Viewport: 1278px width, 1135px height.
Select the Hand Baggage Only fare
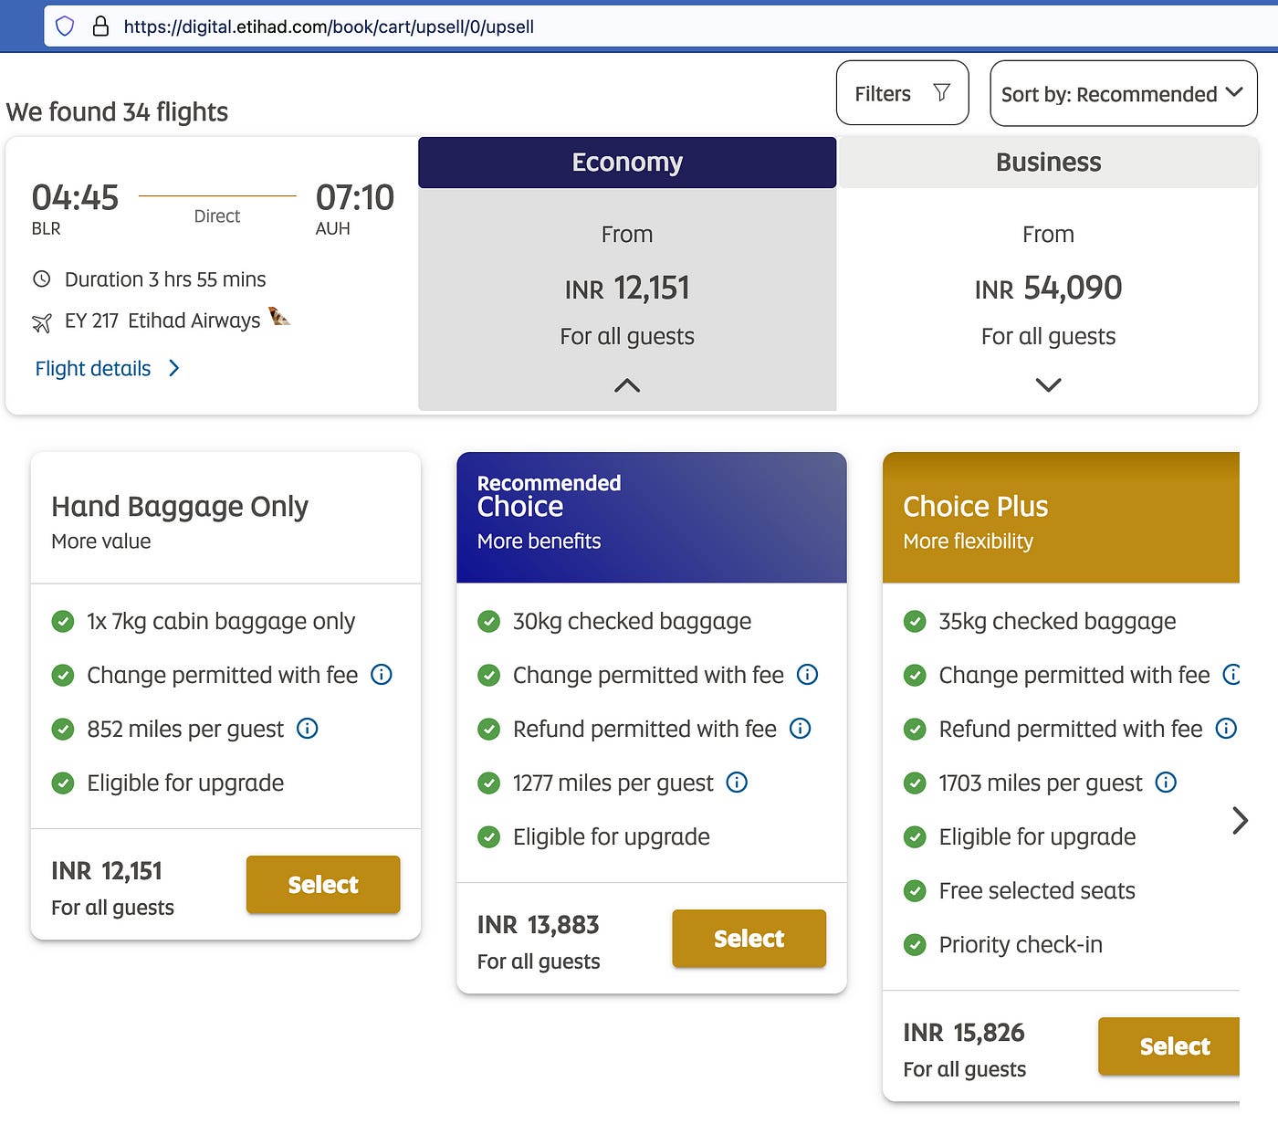pos(323,884)
